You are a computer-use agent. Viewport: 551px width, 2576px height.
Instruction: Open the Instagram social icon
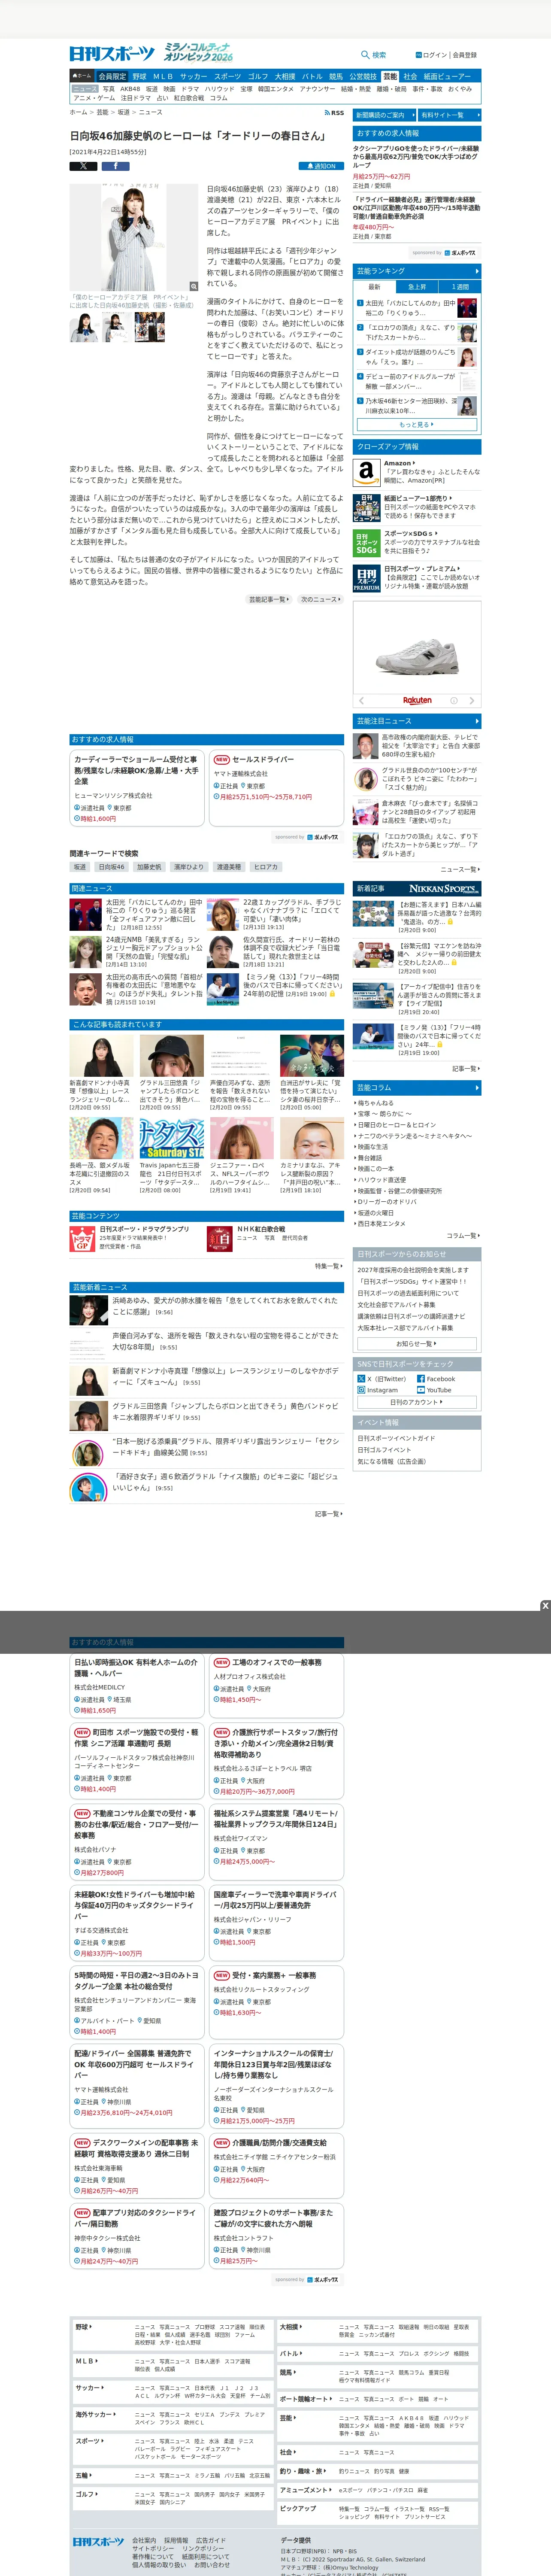tap(361, 1390)
